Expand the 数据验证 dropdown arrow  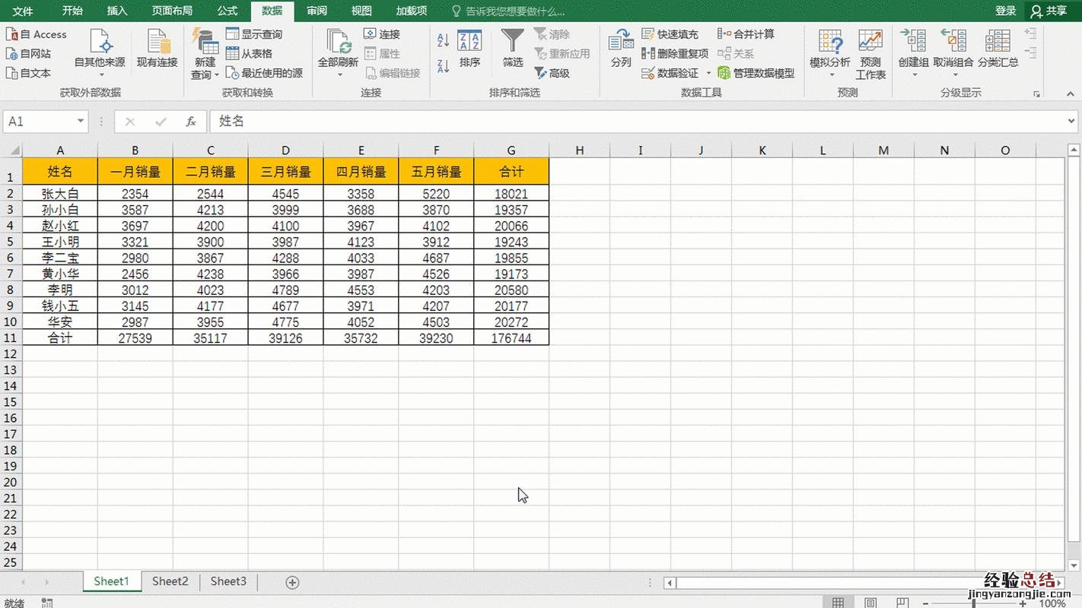pos(708,74)
